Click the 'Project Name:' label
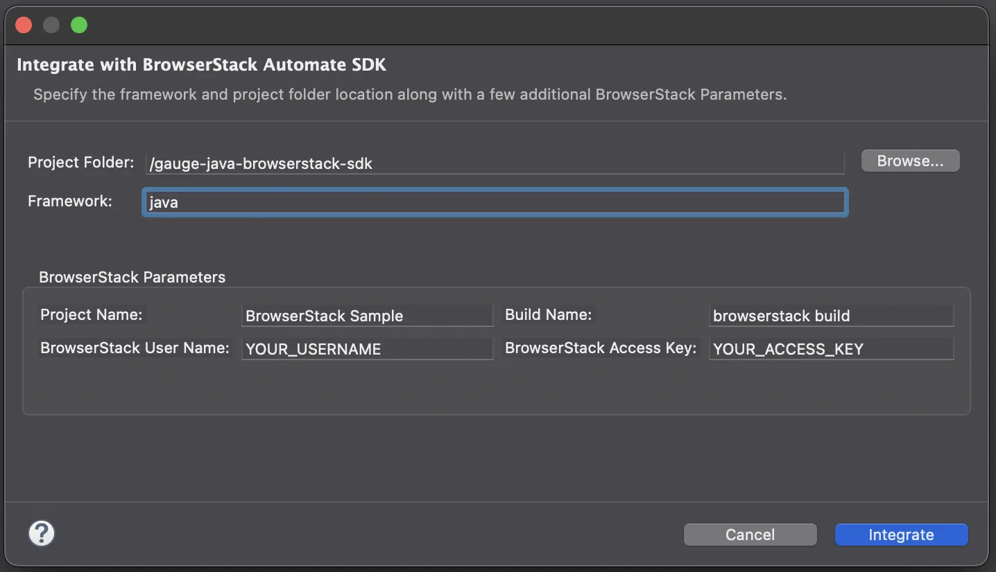This screenshot has width=996, height=572. [91, 314]
